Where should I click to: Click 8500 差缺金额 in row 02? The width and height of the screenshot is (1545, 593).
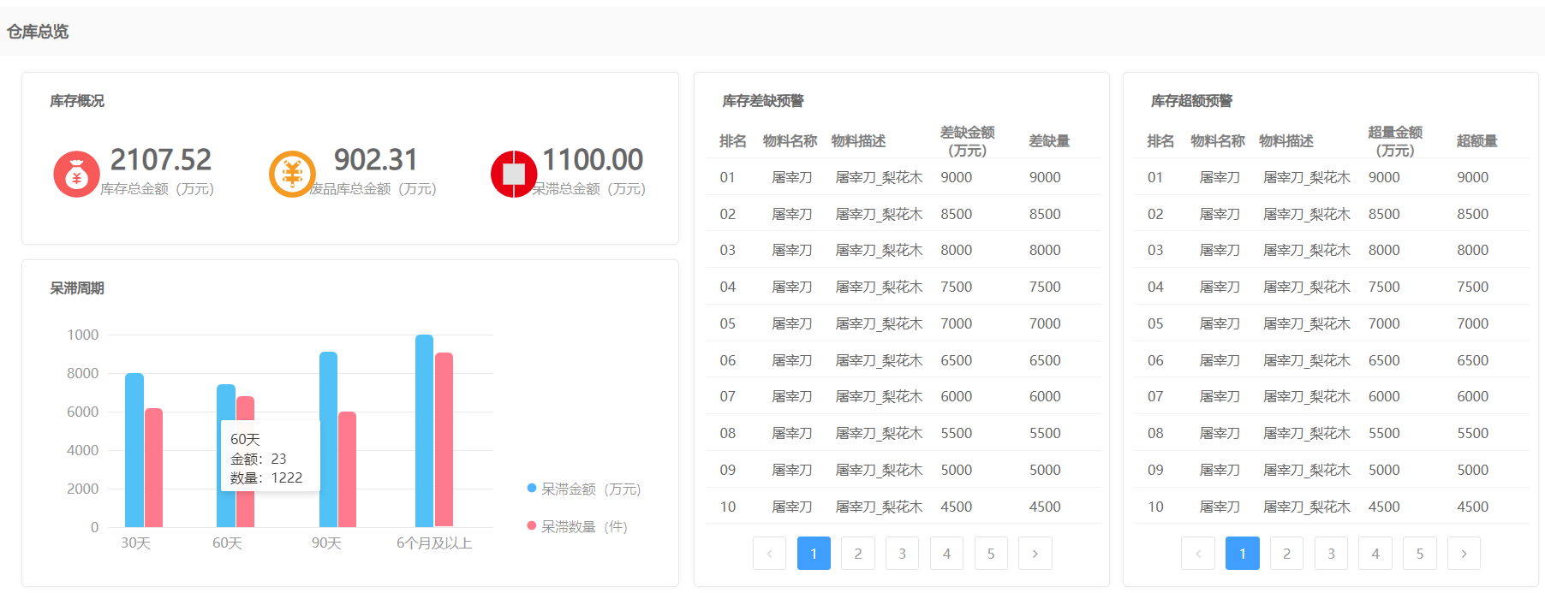(956, 214)
